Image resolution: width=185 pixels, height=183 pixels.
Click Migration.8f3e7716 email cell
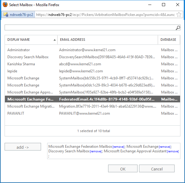(108, 106)
